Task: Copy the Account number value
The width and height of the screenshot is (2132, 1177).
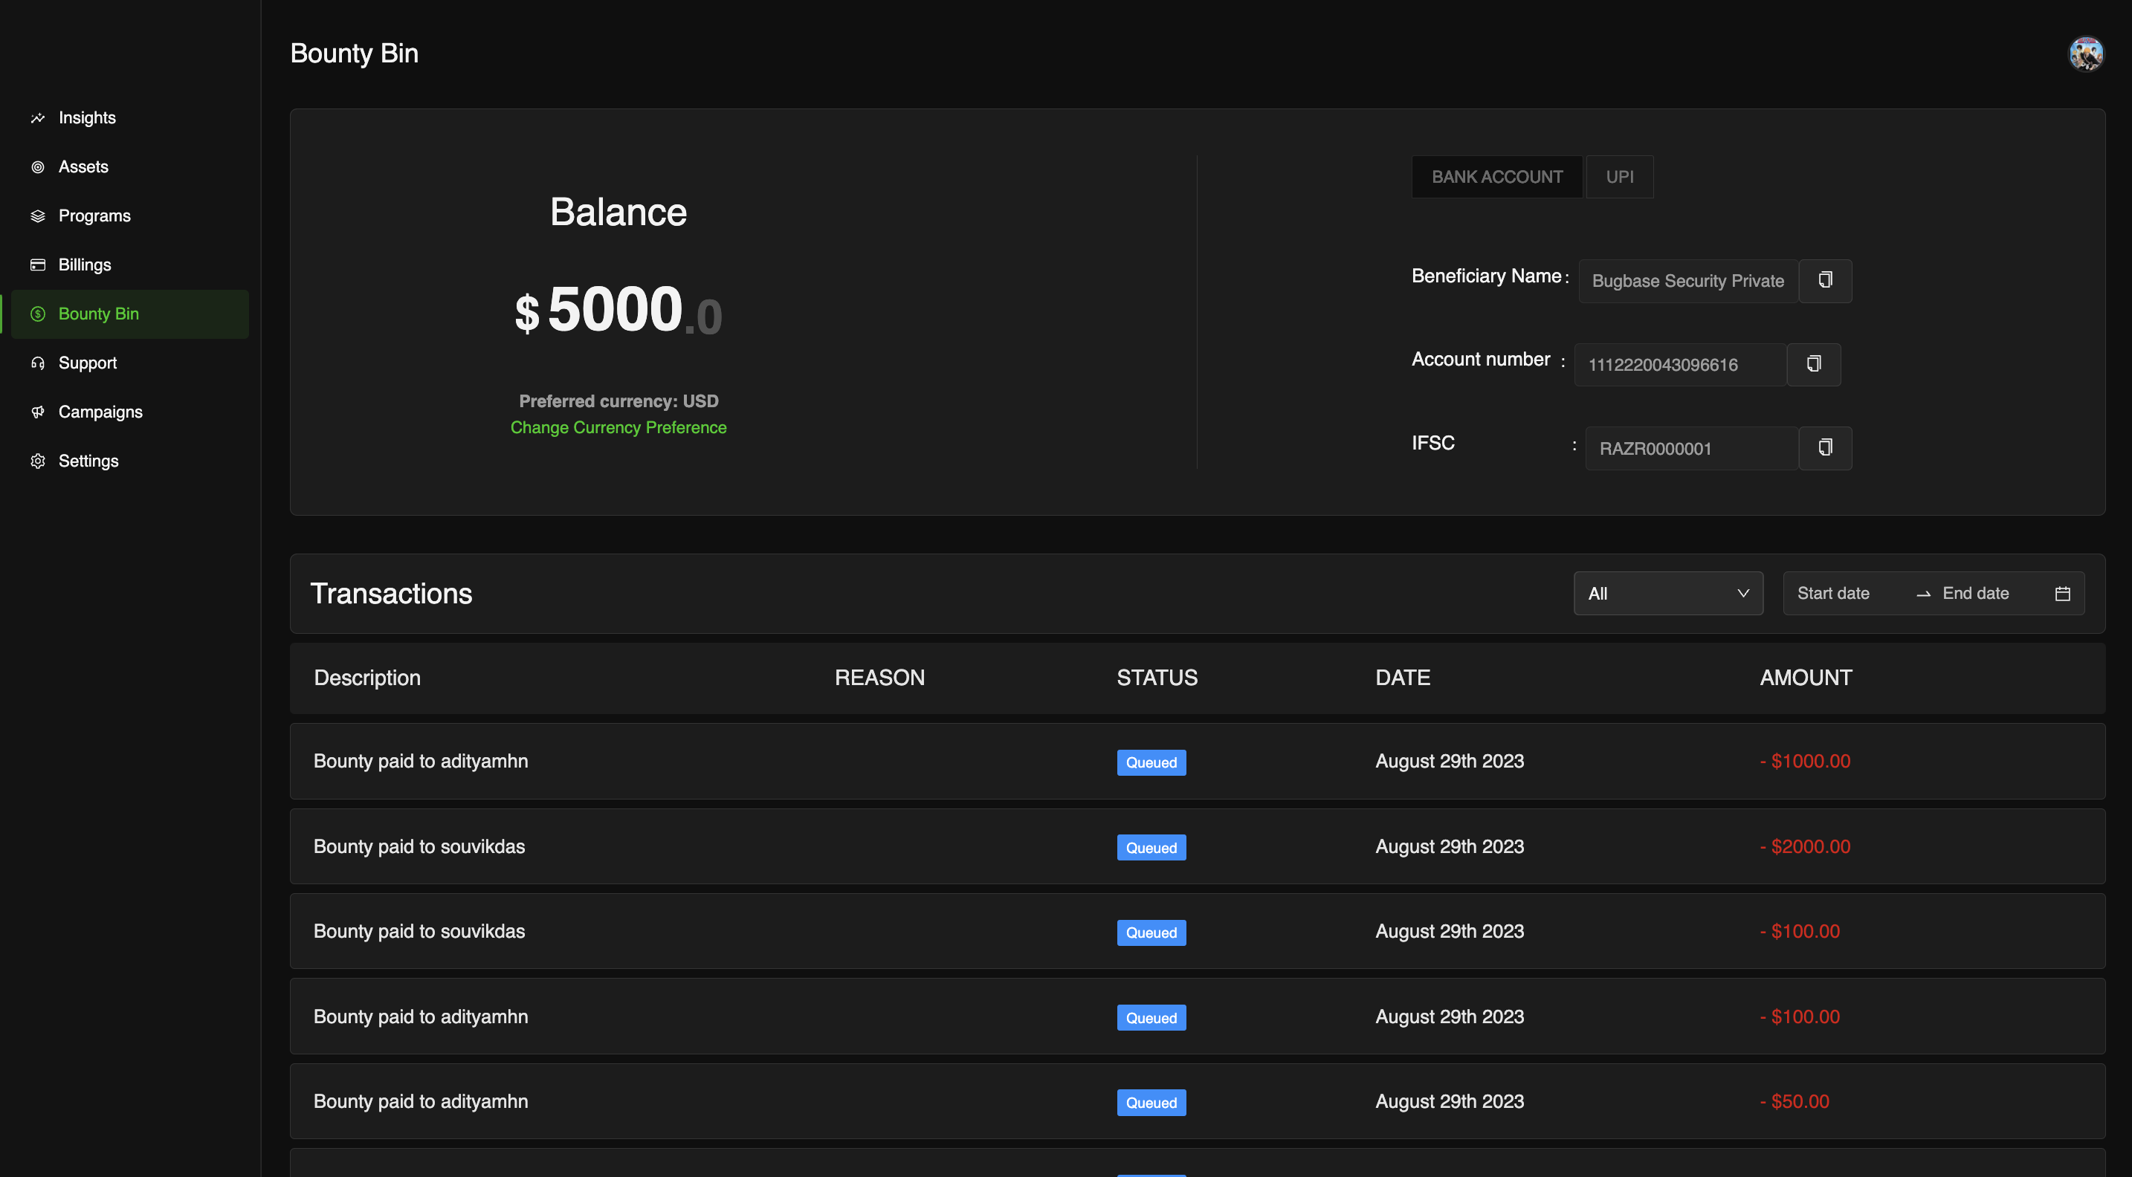Action: (x=1813, y=364)
